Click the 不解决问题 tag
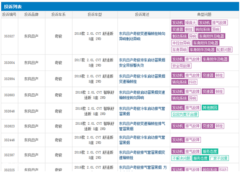This screenshot has width=240, height=172. 181,158
